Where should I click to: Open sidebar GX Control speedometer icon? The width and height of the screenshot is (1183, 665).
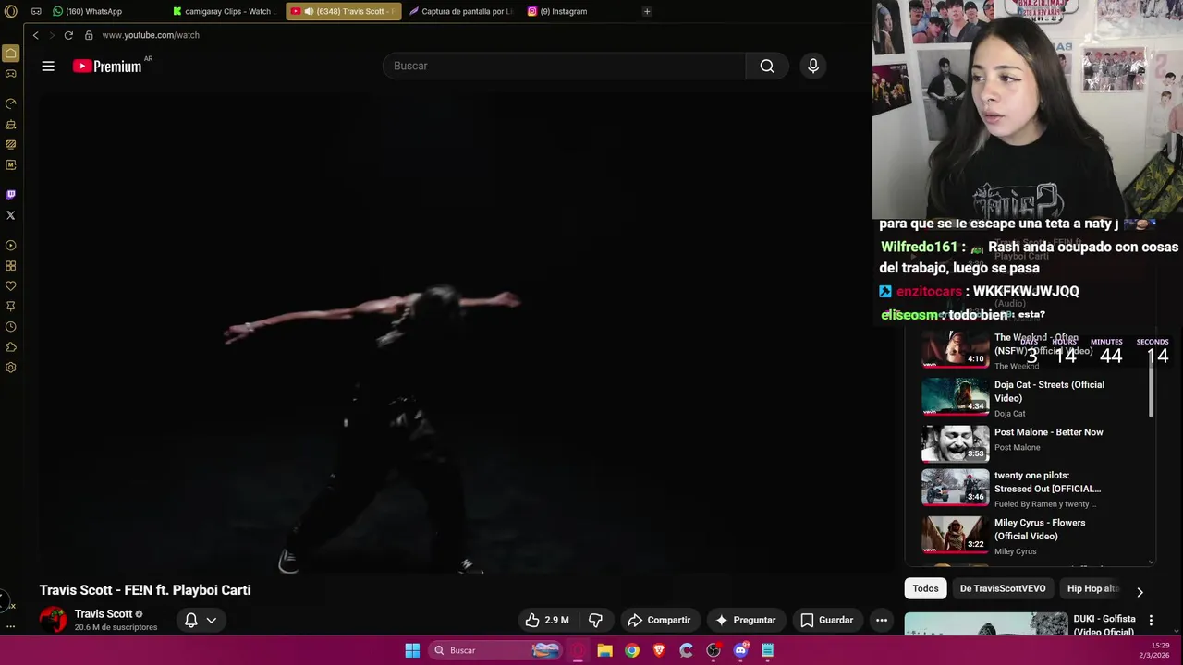coord(11,103)
